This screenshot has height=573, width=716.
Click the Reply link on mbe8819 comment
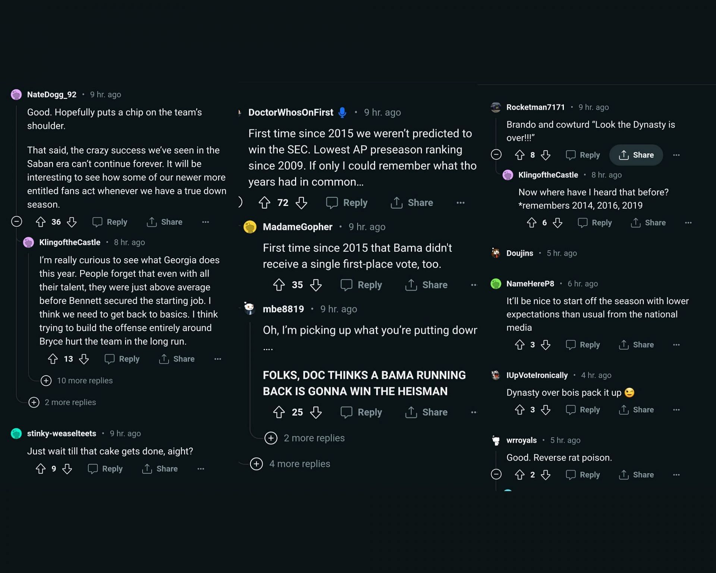click(x=370, y=411)
